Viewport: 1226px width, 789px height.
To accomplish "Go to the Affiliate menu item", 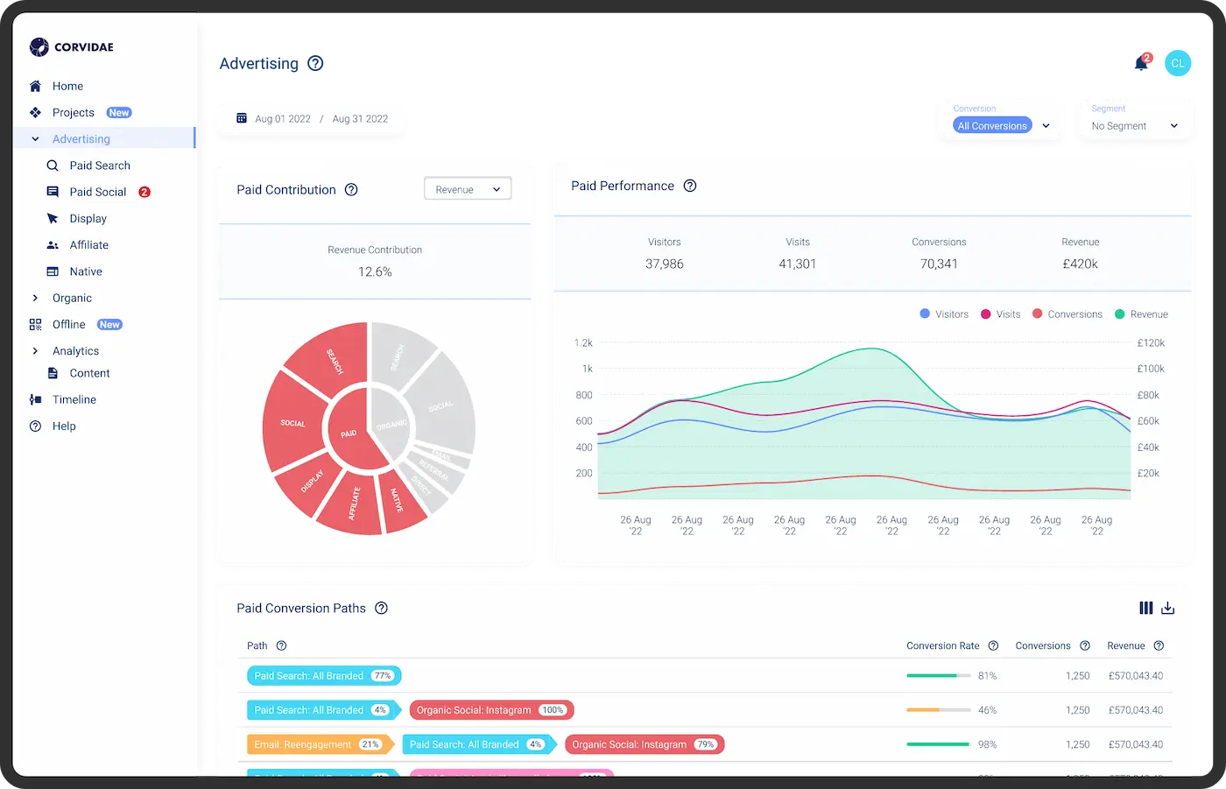I will click(89, 245).
